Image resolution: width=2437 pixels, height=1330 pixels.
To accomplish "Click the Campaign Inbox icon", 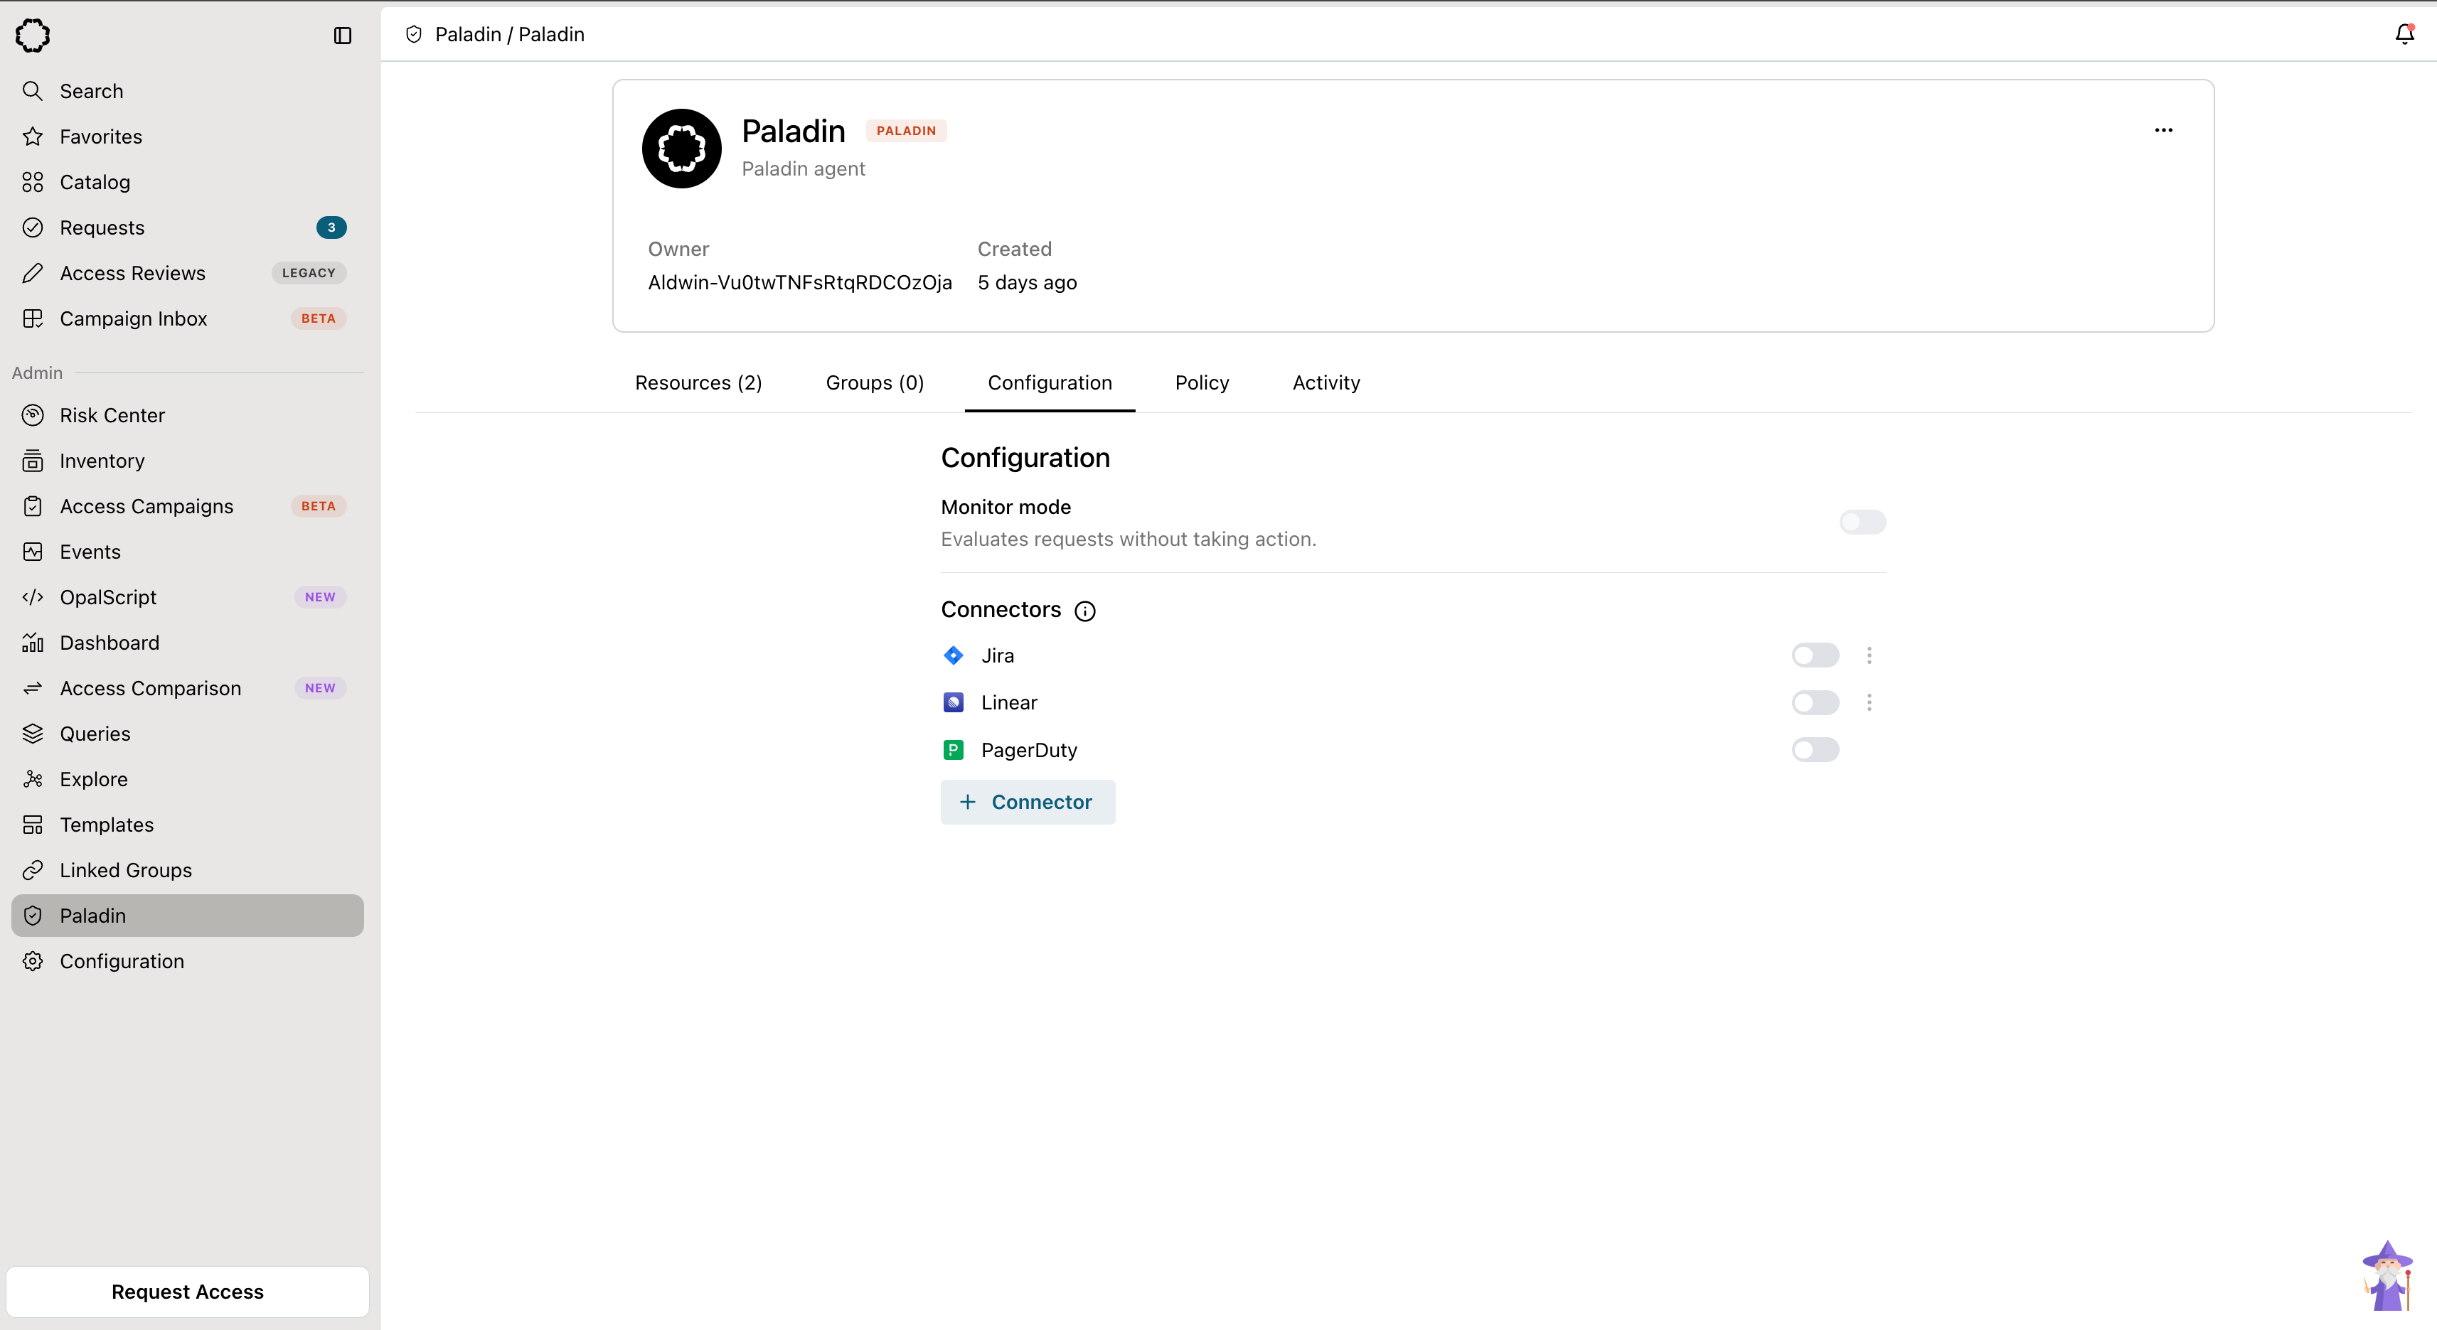I will click(33, 318).
